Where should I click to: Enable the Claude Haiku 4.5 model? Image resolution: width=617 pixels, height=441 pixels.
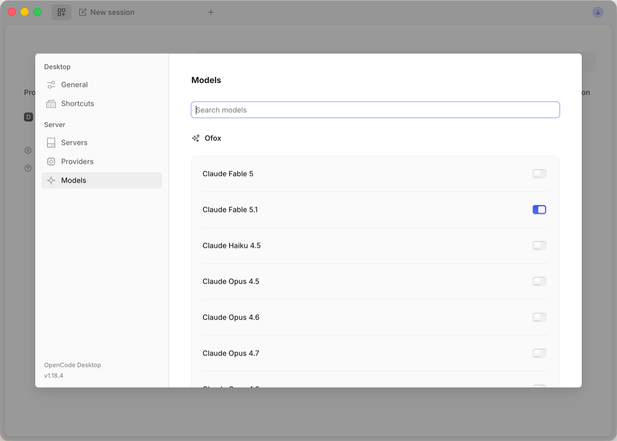click(x=539, y=246)
